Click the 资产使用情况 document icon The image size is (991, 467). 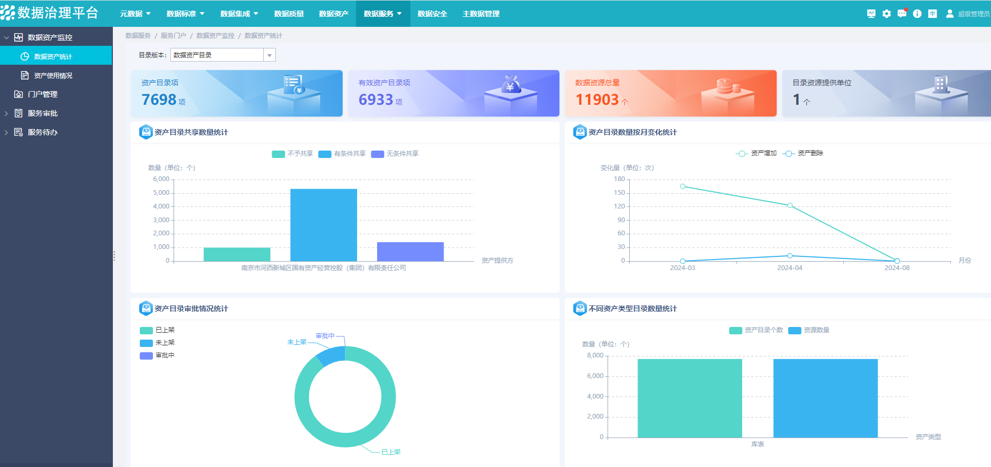coord(25,75)
